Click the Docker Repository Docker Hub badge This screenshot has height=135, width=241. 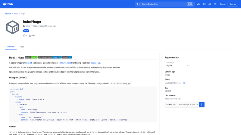pos(50,57)
